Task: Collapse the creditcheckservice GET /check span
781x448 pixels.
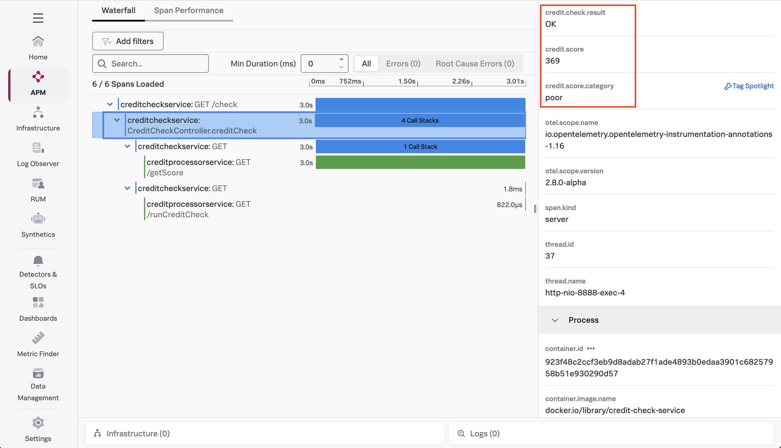Action: [110, 104]
